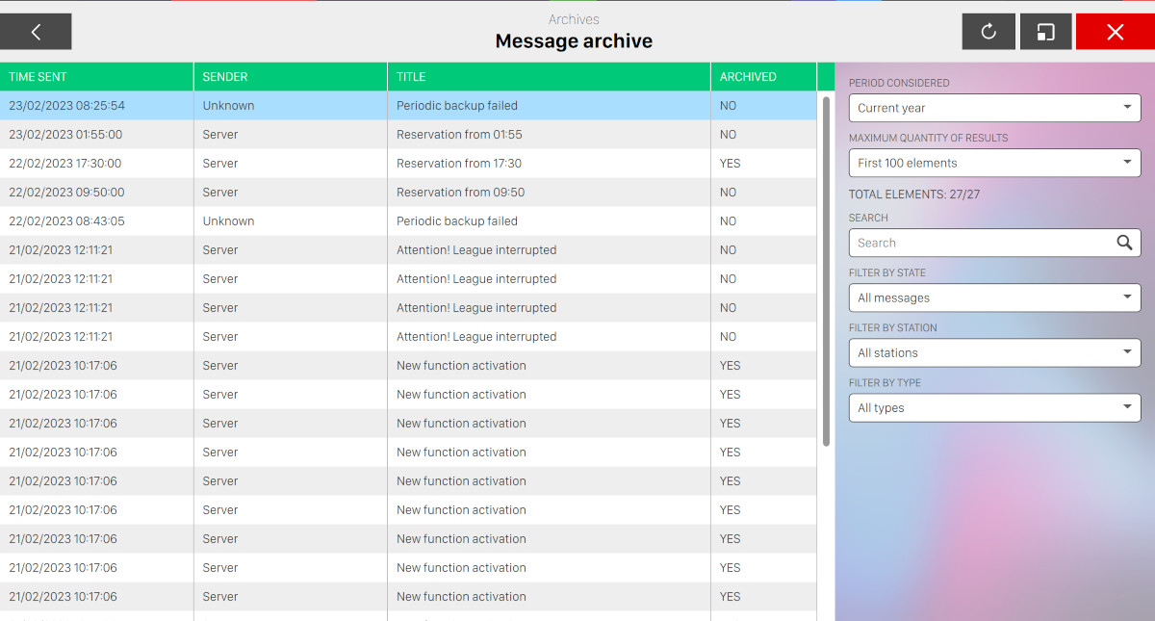Select the 22/02/2023 08:43:05 backup failed message

[457, 221]
